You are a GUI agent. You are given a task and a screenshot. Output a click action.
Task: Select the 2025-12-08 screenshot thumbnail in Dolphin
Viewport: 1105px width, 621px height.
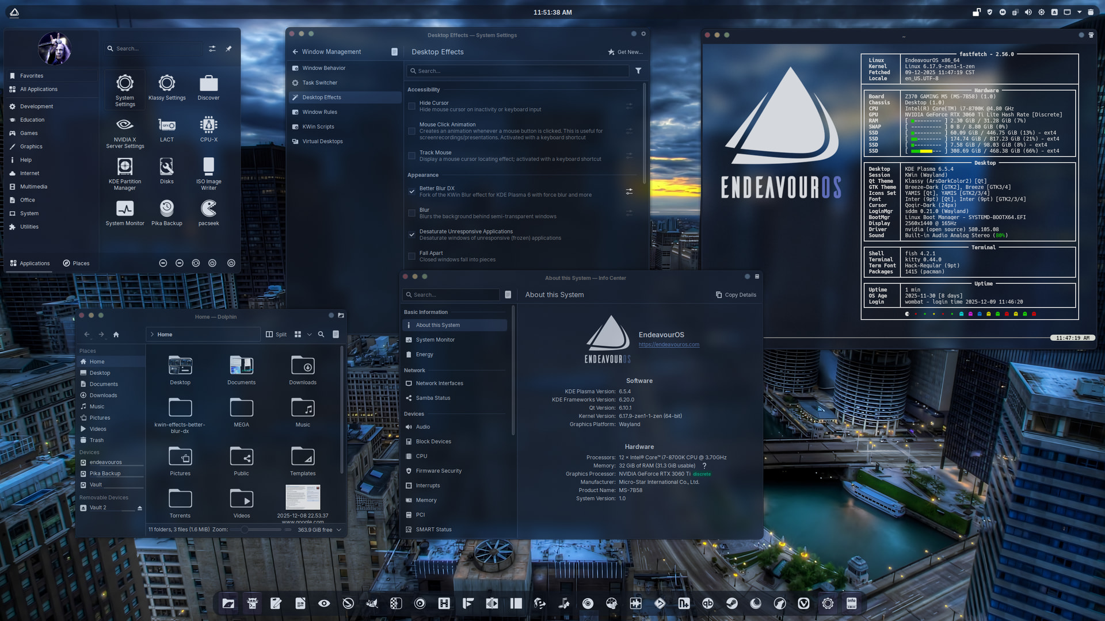coord(303,498)
